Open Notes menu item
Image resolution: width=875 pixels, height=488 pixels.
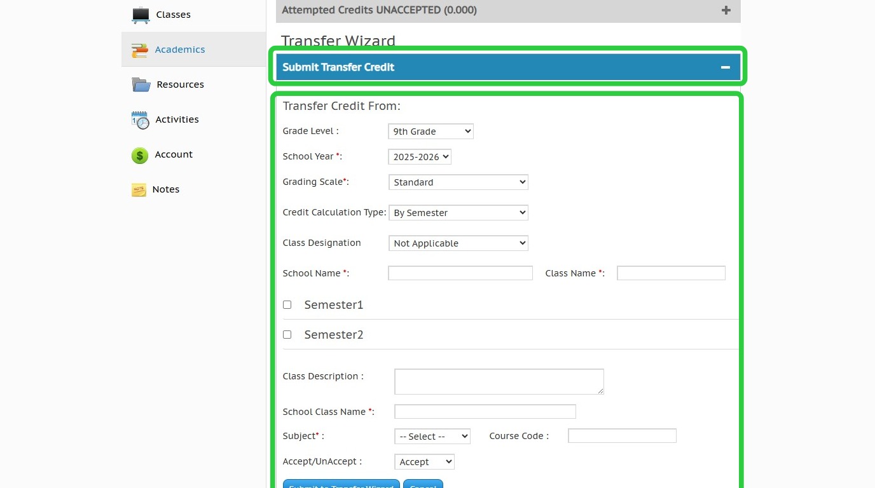click(x=166, y=189)
